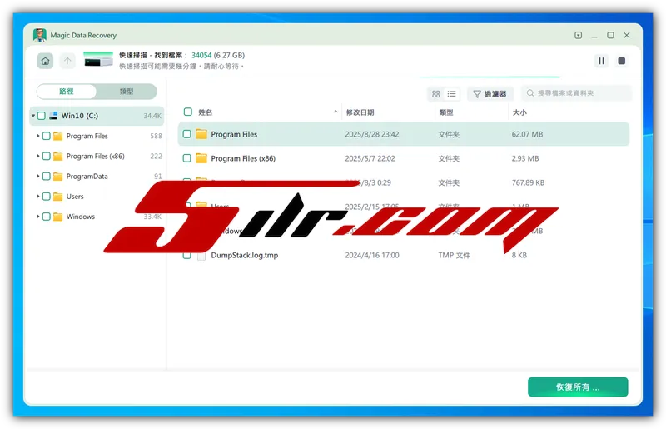Open the 過濾器 filter button
The width and height of the screenshot is (666, 429).
(x=490, y=93)
